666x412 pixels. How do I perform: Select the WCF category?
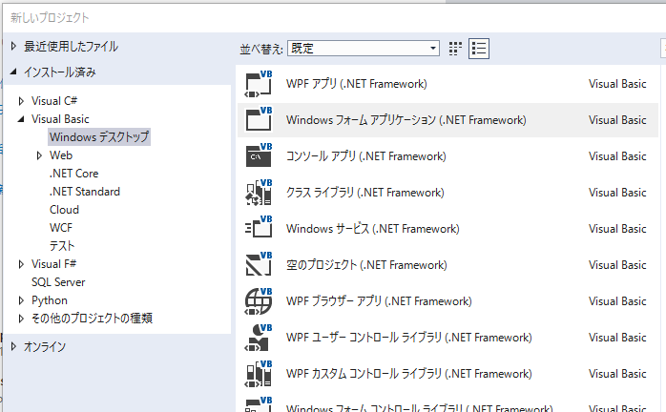[x=61, y=228]
